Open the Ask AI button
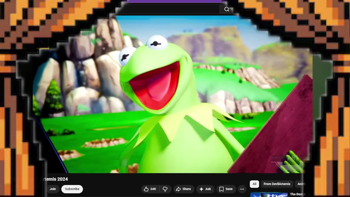 tap(205, 189)
